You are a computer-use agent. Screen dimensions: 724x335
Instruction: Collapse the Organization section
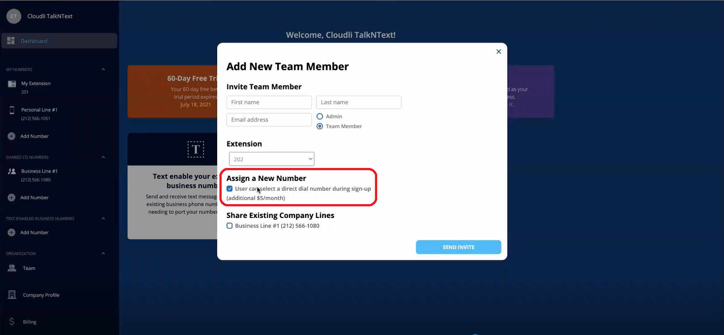(x=103, y=253)
